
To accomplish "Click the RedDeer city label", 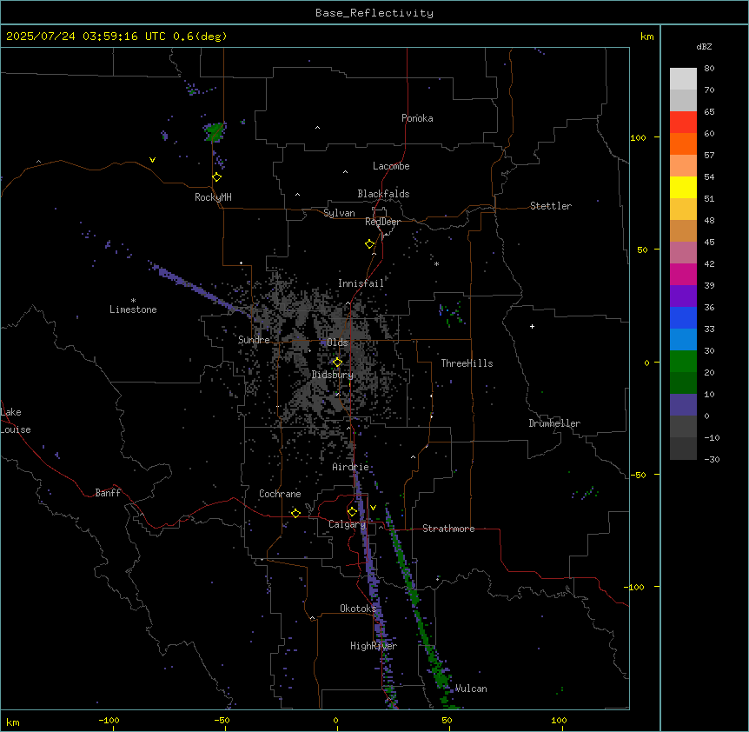I will pyautogui.click(x=382, y=222).
